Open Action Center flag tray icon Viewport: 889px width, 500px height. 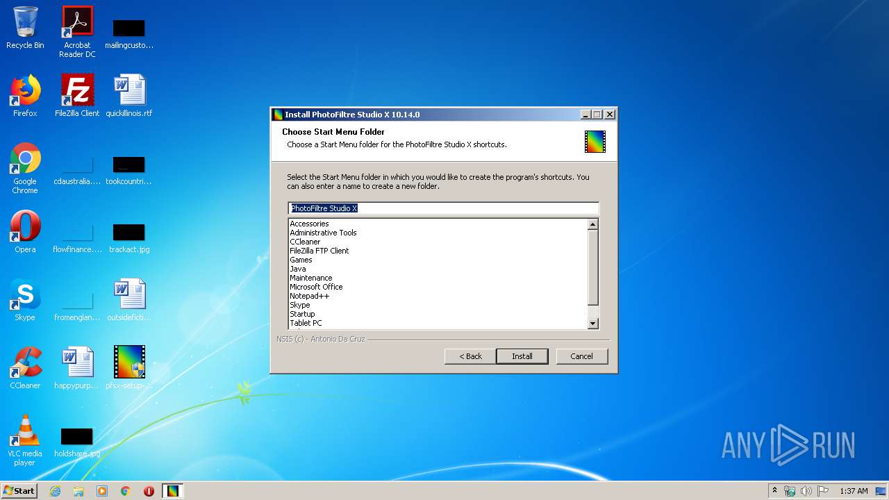823,491
